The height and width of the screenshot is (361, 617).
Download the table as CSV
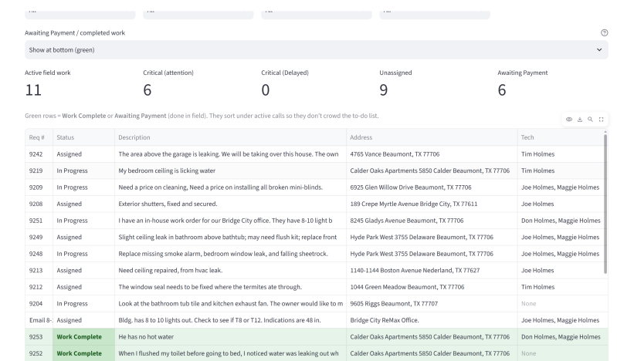[x=580, y=119]
